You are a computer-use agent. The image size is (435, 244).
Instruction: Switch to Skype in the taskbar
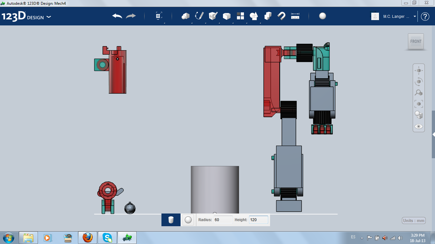[x=107, y=238]
